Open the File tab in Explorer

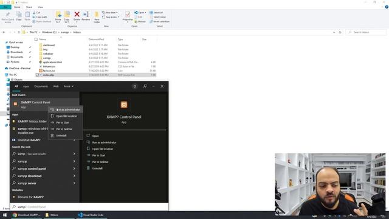pos(5,7)
